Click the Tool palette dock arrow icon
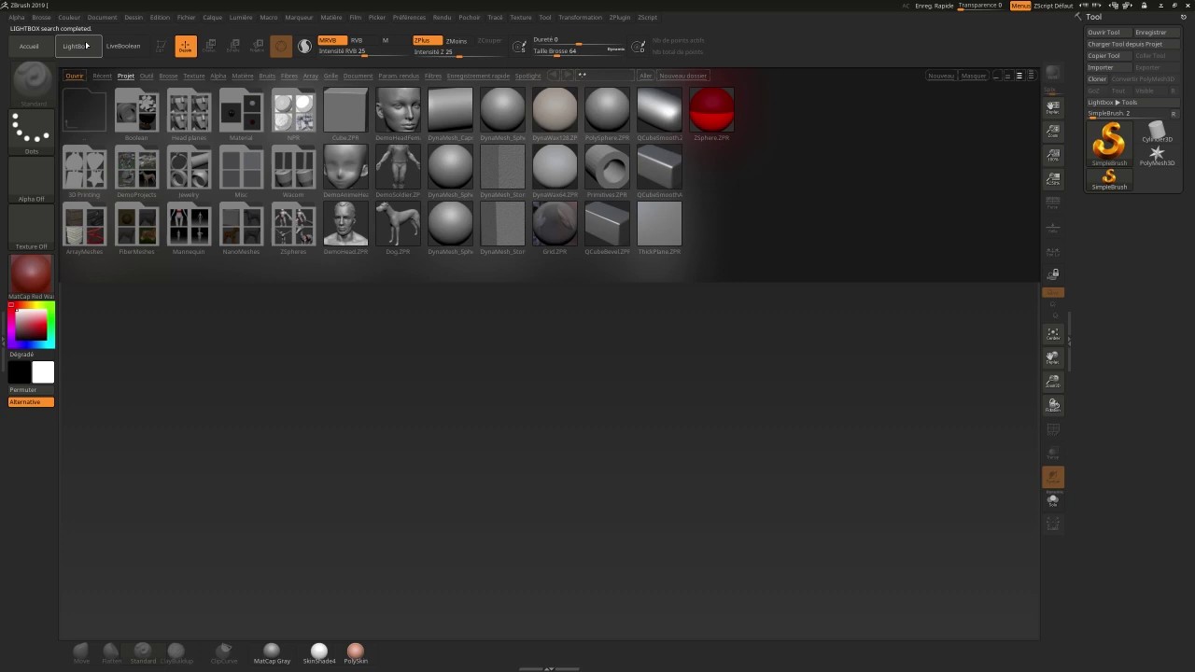 (1184, 17)
